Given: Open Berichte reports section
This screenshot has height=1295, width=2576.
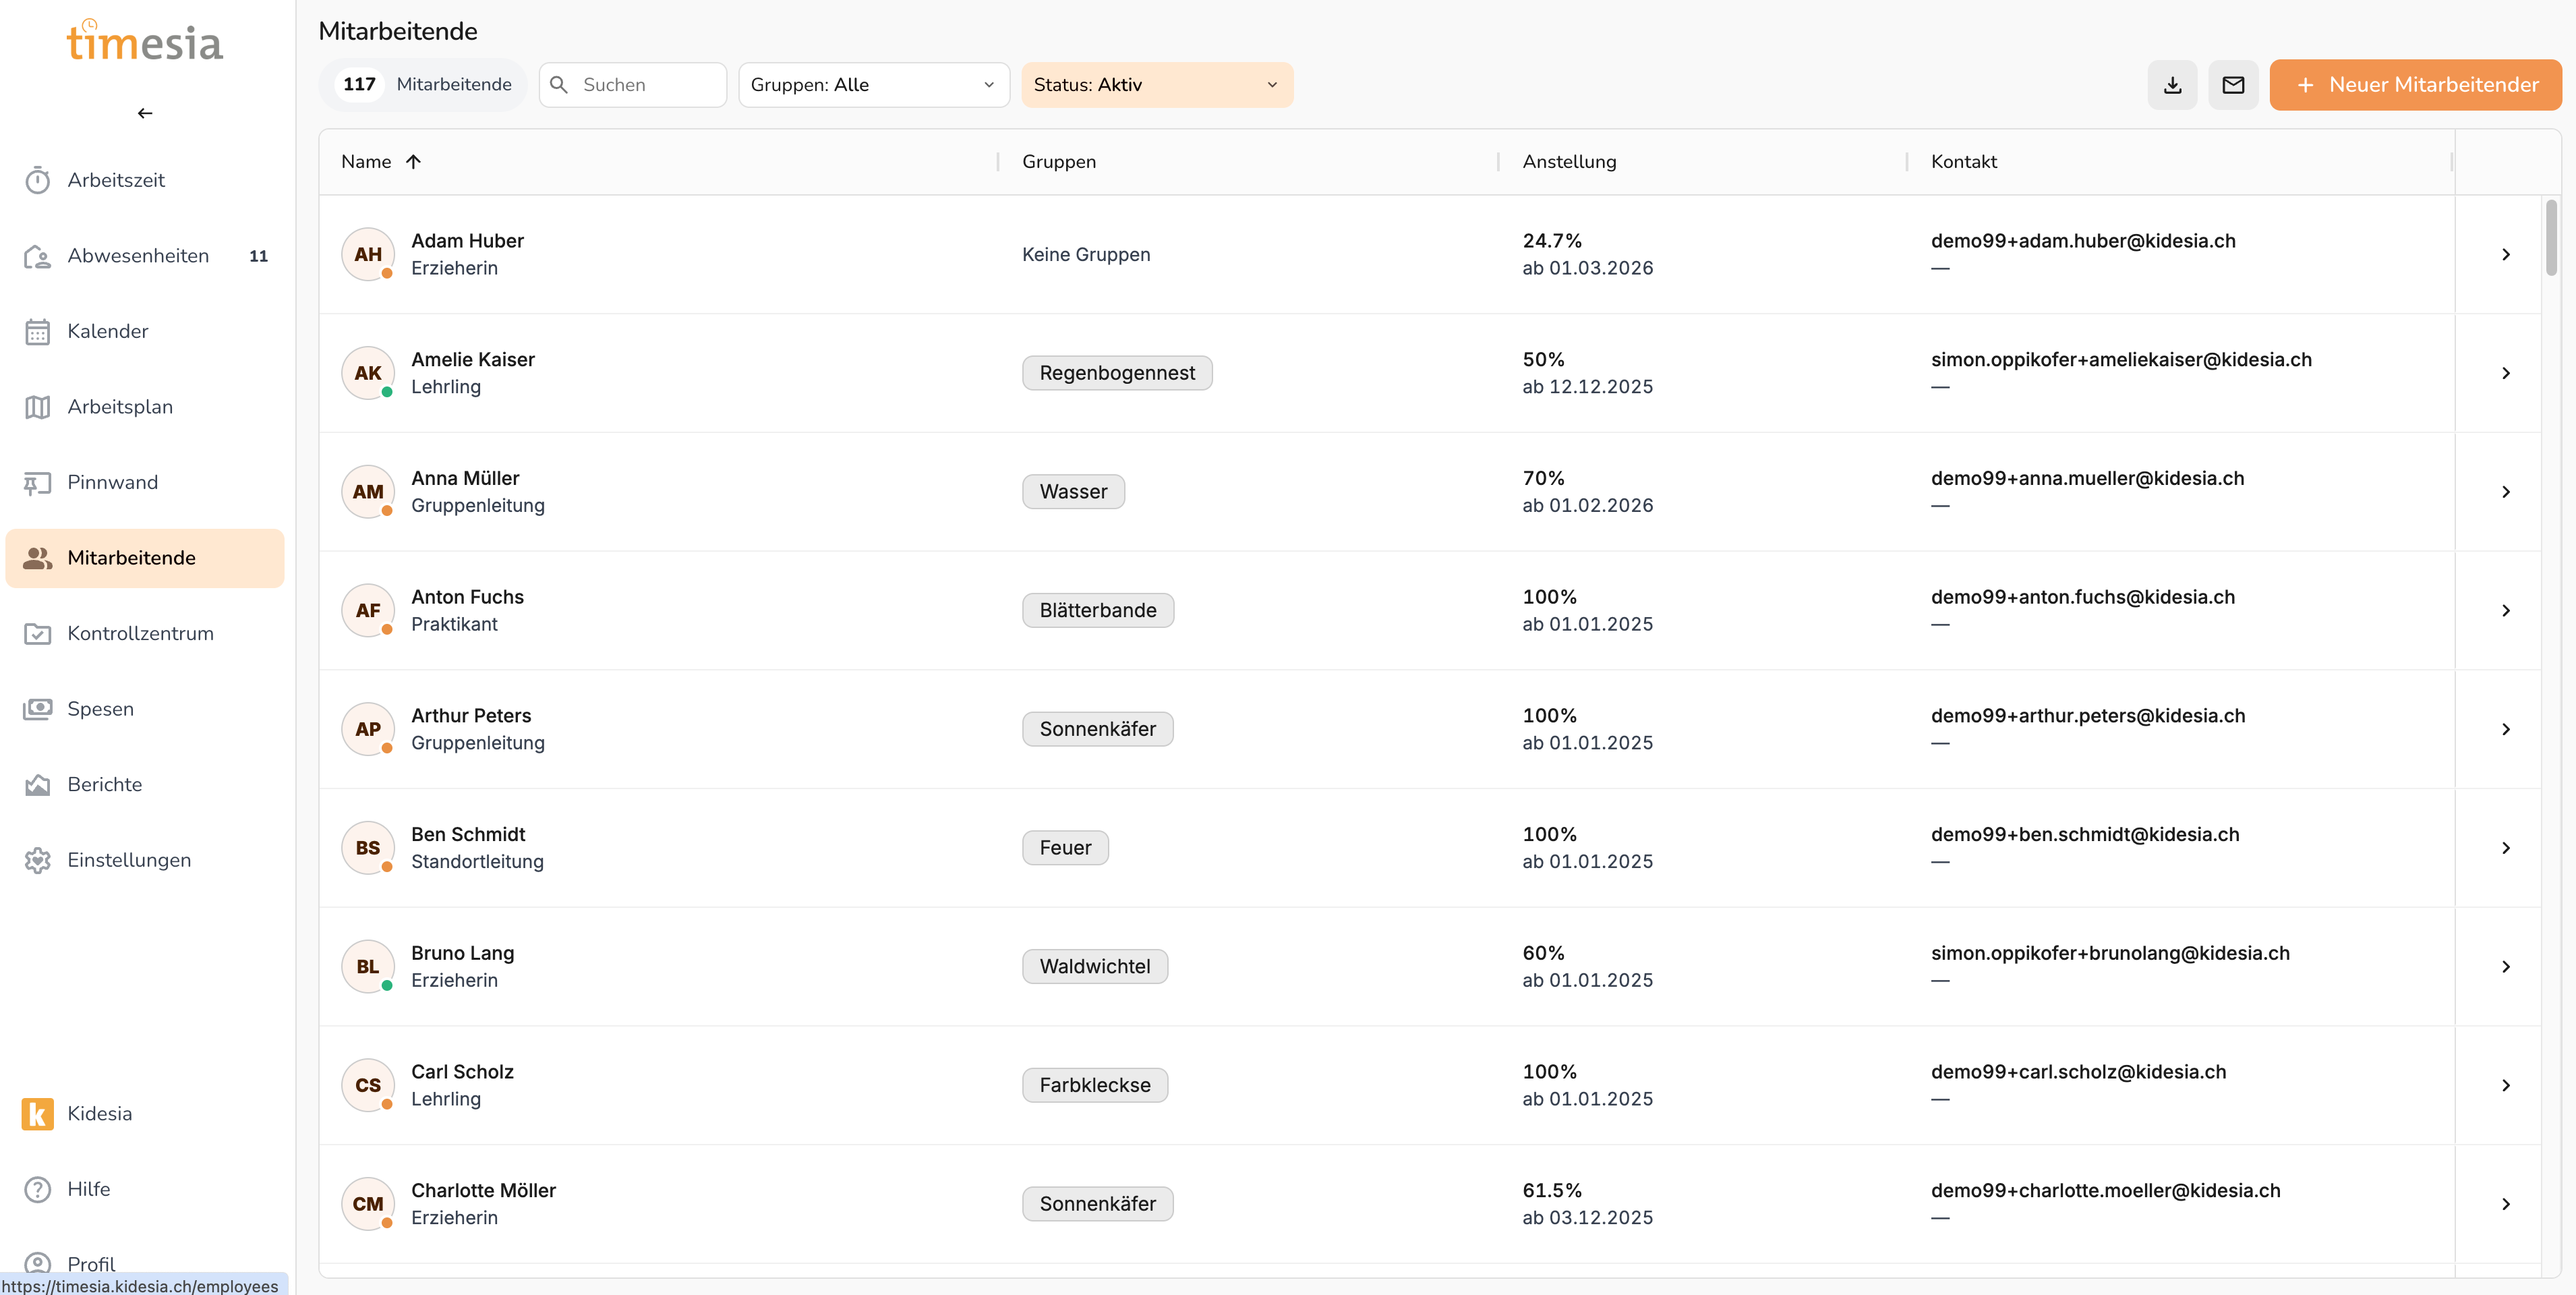Looking at the screenshot, I should [x=104, y=784].
